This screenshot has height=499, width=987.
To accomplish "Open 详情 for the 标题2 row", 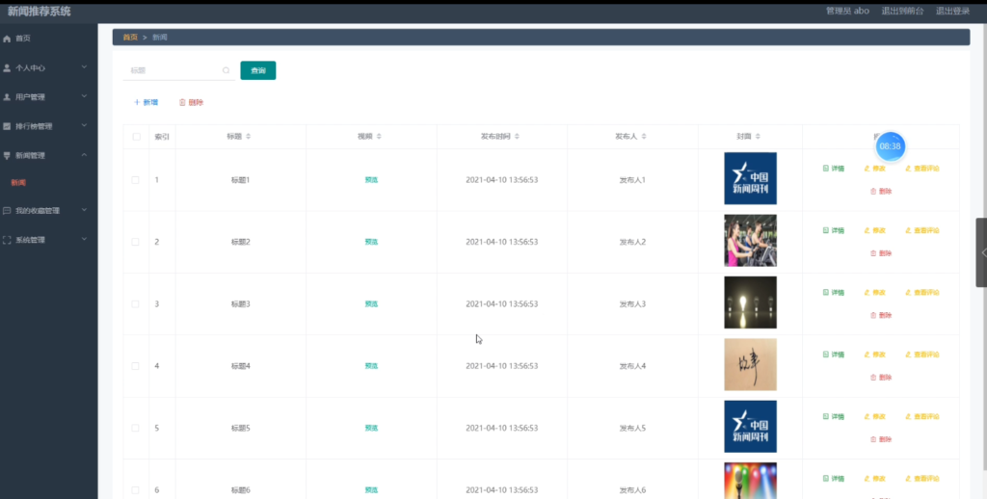I will [x=834, y=230].
